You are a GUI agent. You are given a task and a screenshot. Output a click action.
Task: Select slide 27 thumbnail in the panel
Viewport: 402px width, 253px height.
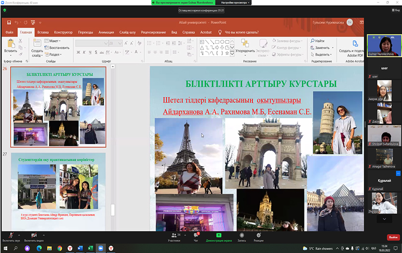57,188
